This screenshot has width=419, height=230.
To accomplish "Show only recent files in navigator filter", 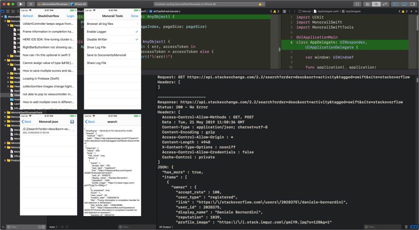I will [39, 227].
